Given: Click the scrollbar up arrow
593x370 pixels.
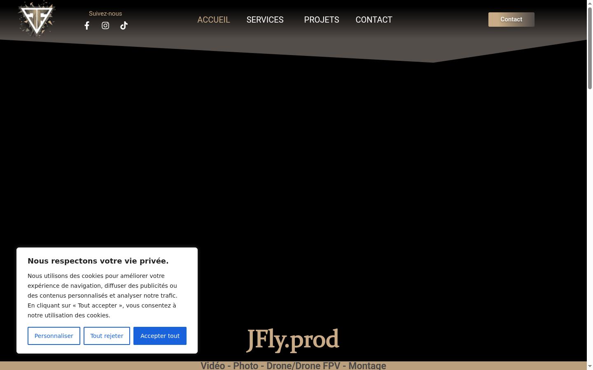Looking at the screenshot, I should [x=590, y=3].
